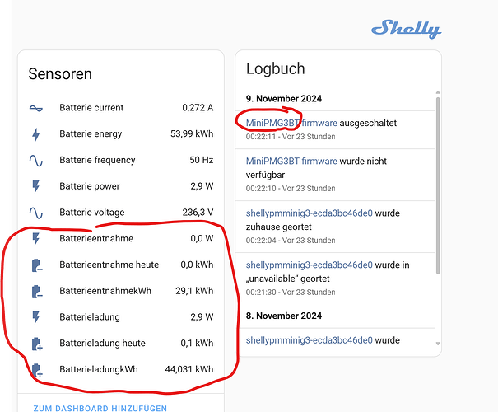This screenshot has width=498, height=412.
Task: Select the 236,3 V voltage value
Action: point(198,213)
